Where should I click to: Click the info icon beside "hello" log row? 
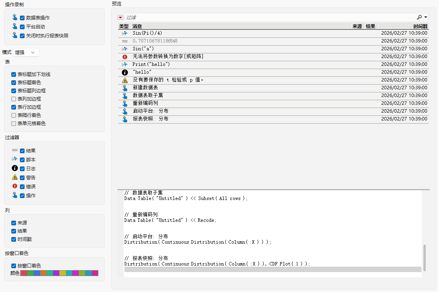coord(125,73)
